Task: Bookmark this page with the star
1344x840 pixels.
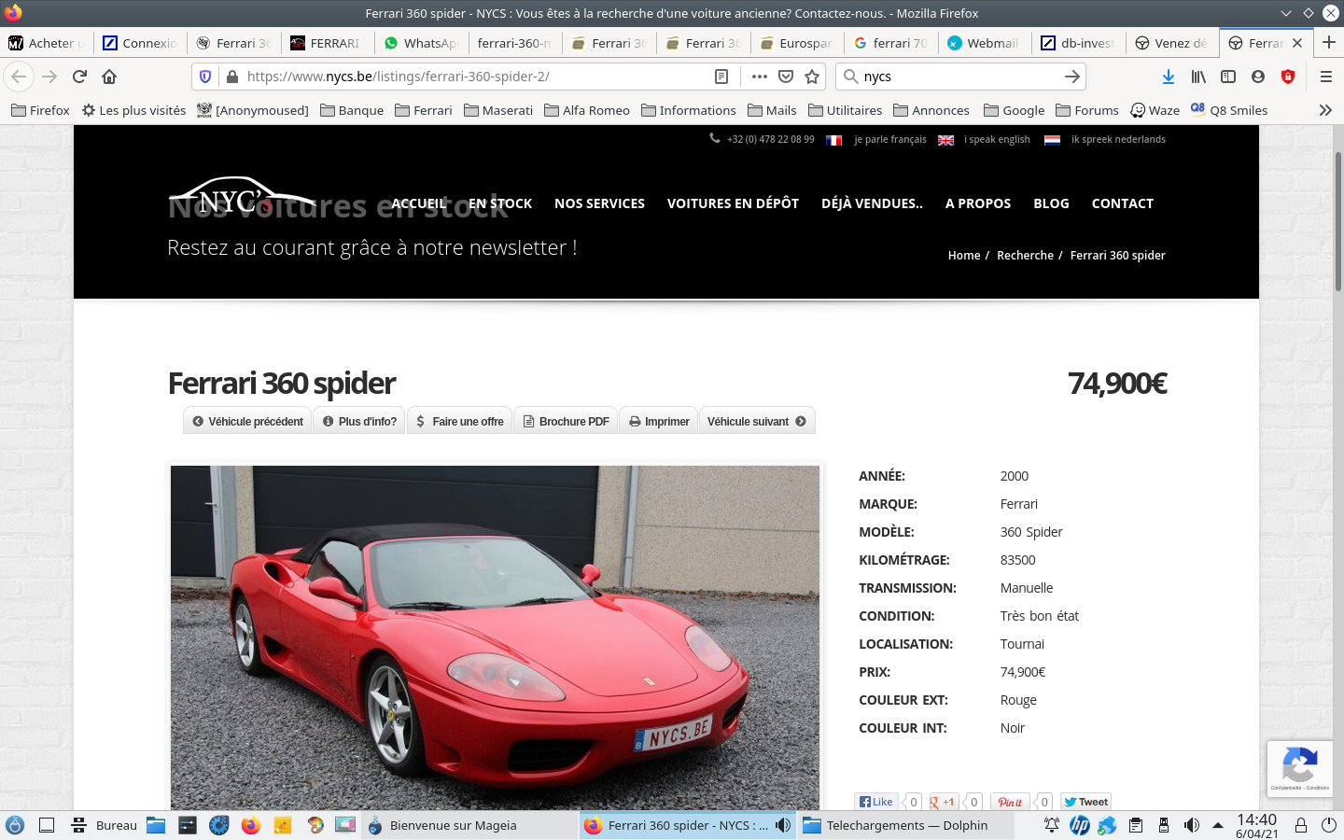Action: (x=812, y=77)
